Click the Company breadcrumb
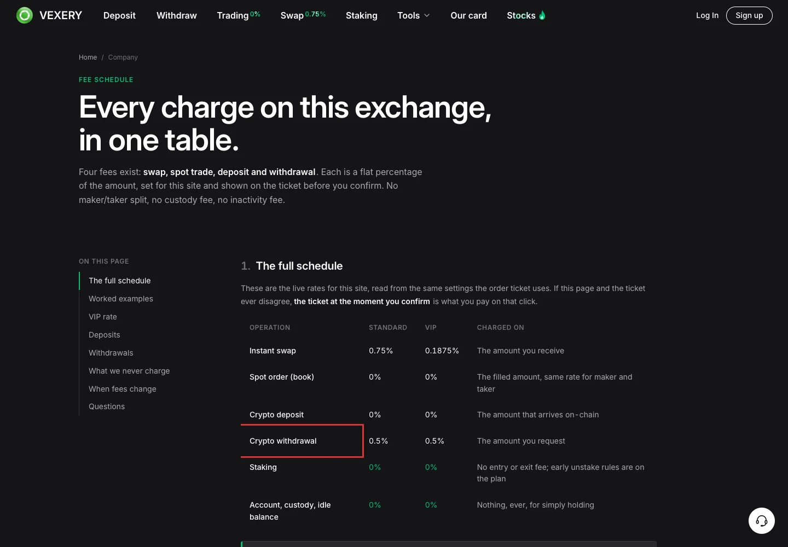This screenshot has width=788, height=547. 123,57
